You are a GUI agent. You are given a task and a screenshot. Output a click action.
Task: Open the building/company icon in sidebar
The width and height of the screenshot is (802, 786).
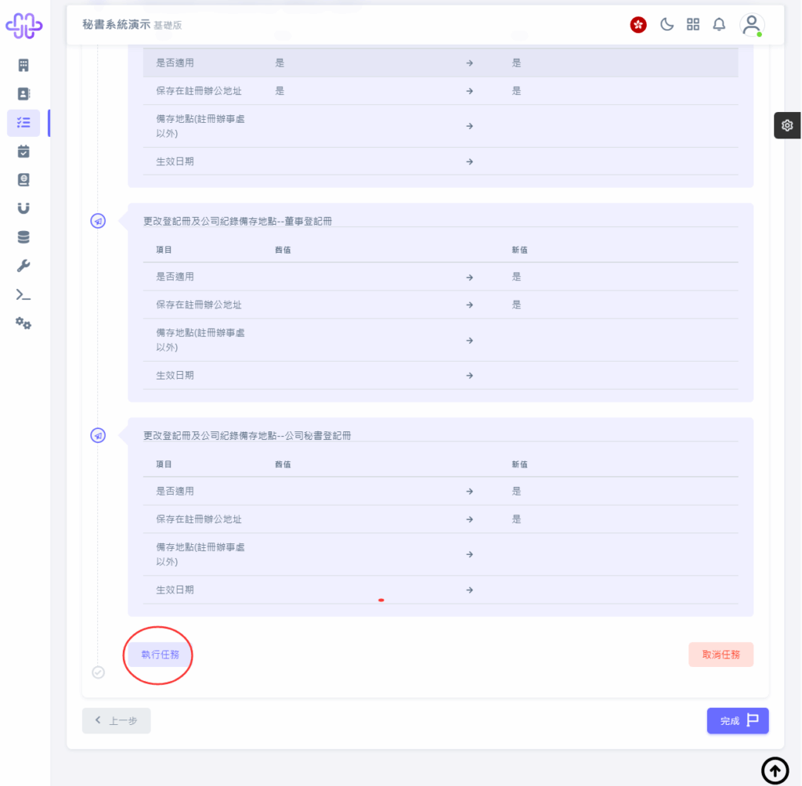tap(23, 65)
